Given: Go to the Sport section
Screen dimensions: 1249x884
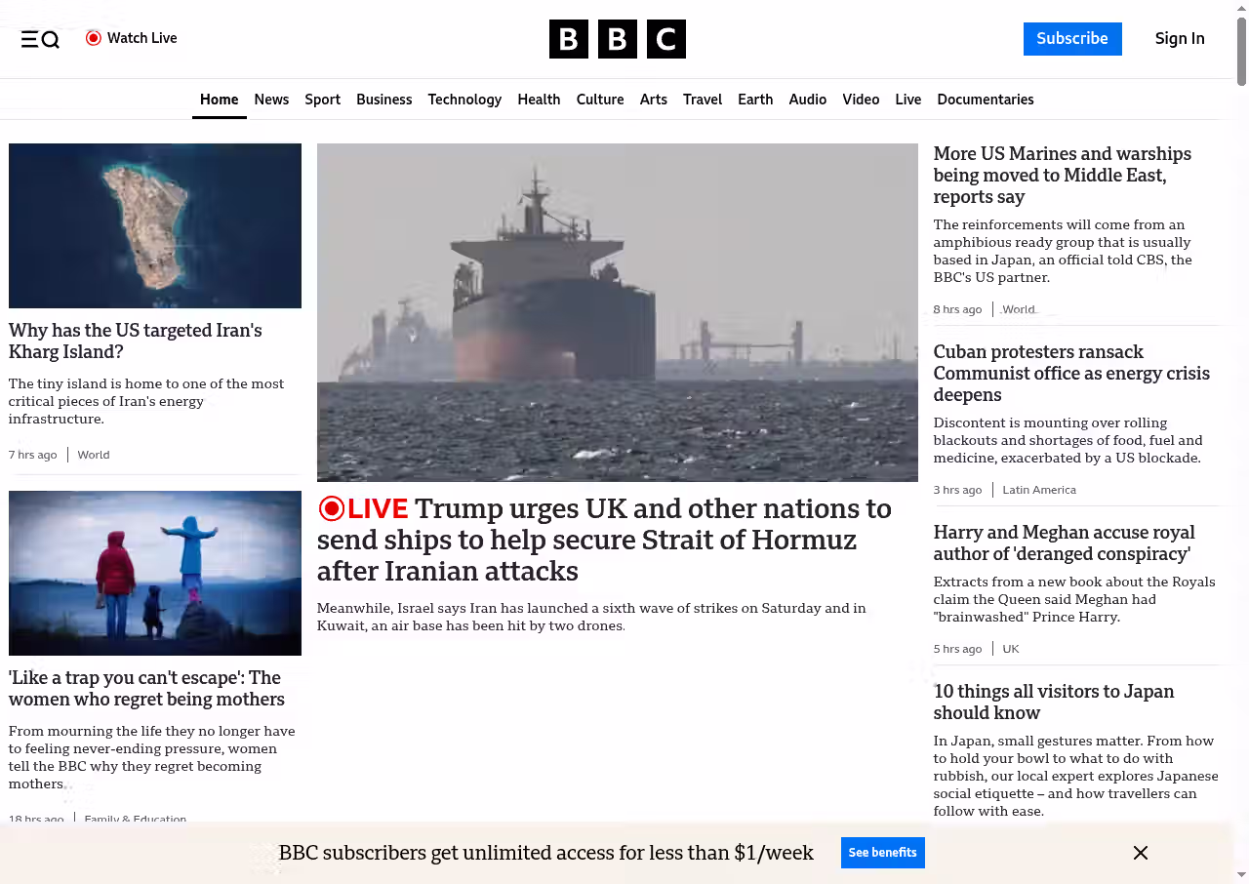Looking at the screenshot, I should click(322, 100).
